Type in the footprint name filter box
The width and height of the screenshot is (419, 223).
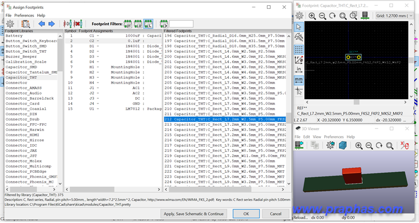181,24
